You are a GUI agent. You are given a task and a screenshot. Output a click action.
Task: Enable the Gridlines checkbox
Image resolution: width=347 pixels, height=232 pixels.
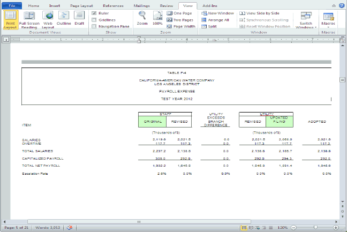pos(94,19)
